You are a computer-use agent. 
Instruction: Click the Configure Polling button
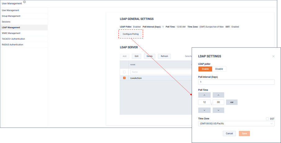click(x=131, y=34)
